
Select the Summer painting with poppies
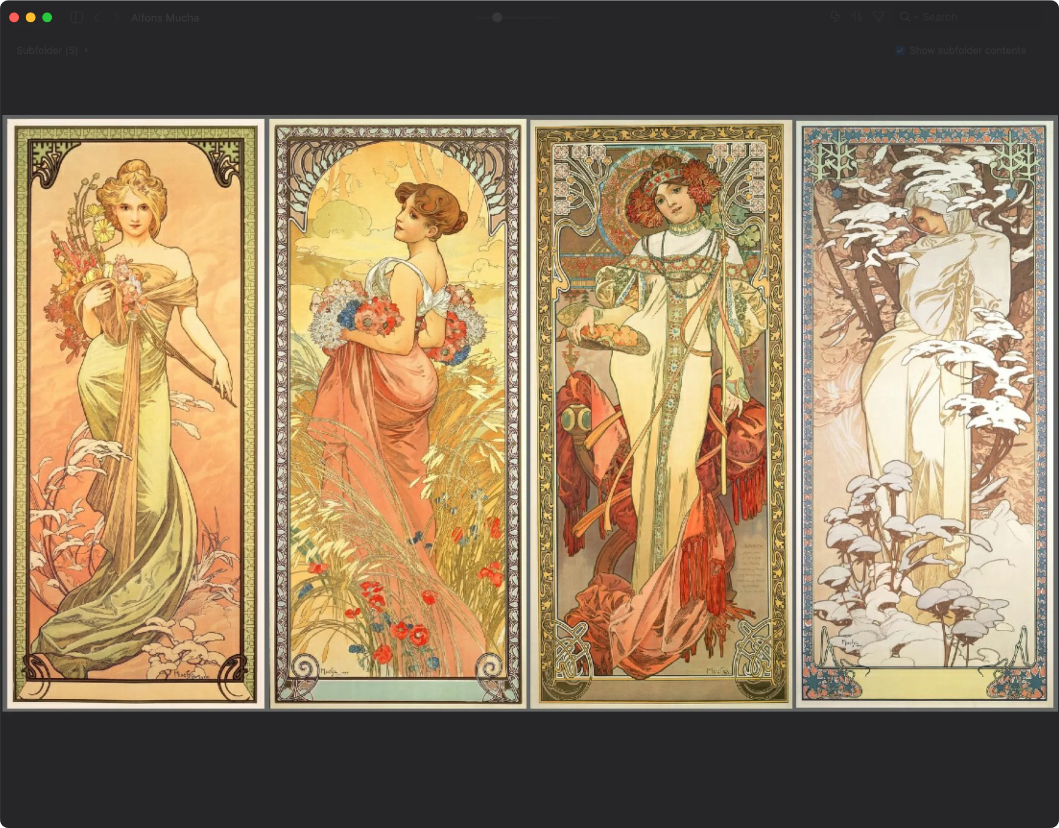pyautogui.click(x=398, y=414)
